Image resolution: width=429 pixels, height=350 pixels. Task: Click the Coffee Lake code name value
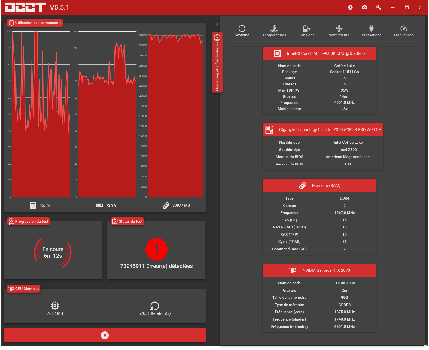click(345, 66)
